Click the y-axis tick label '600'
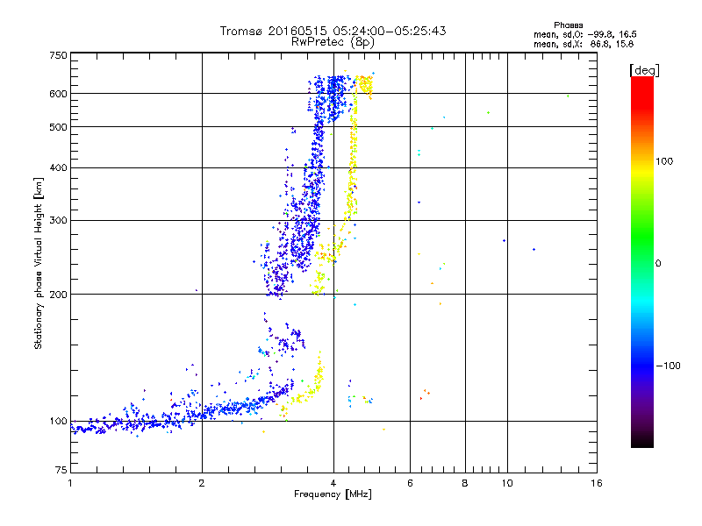Viewport: 702px width, 526px height. tap(58, 94)
